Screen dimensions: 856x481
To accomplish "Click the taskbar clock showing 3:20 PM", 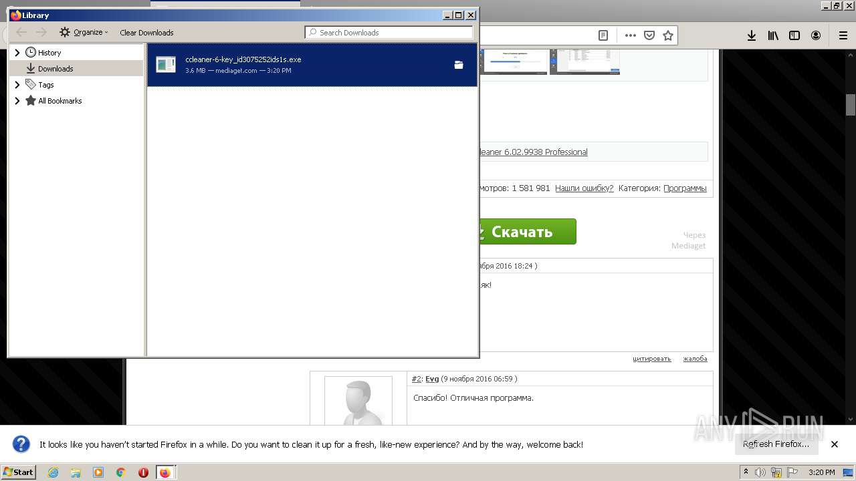I will tap(821, 472).
